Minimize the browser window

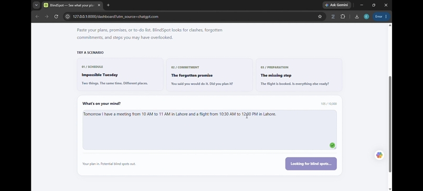(362, 5)
